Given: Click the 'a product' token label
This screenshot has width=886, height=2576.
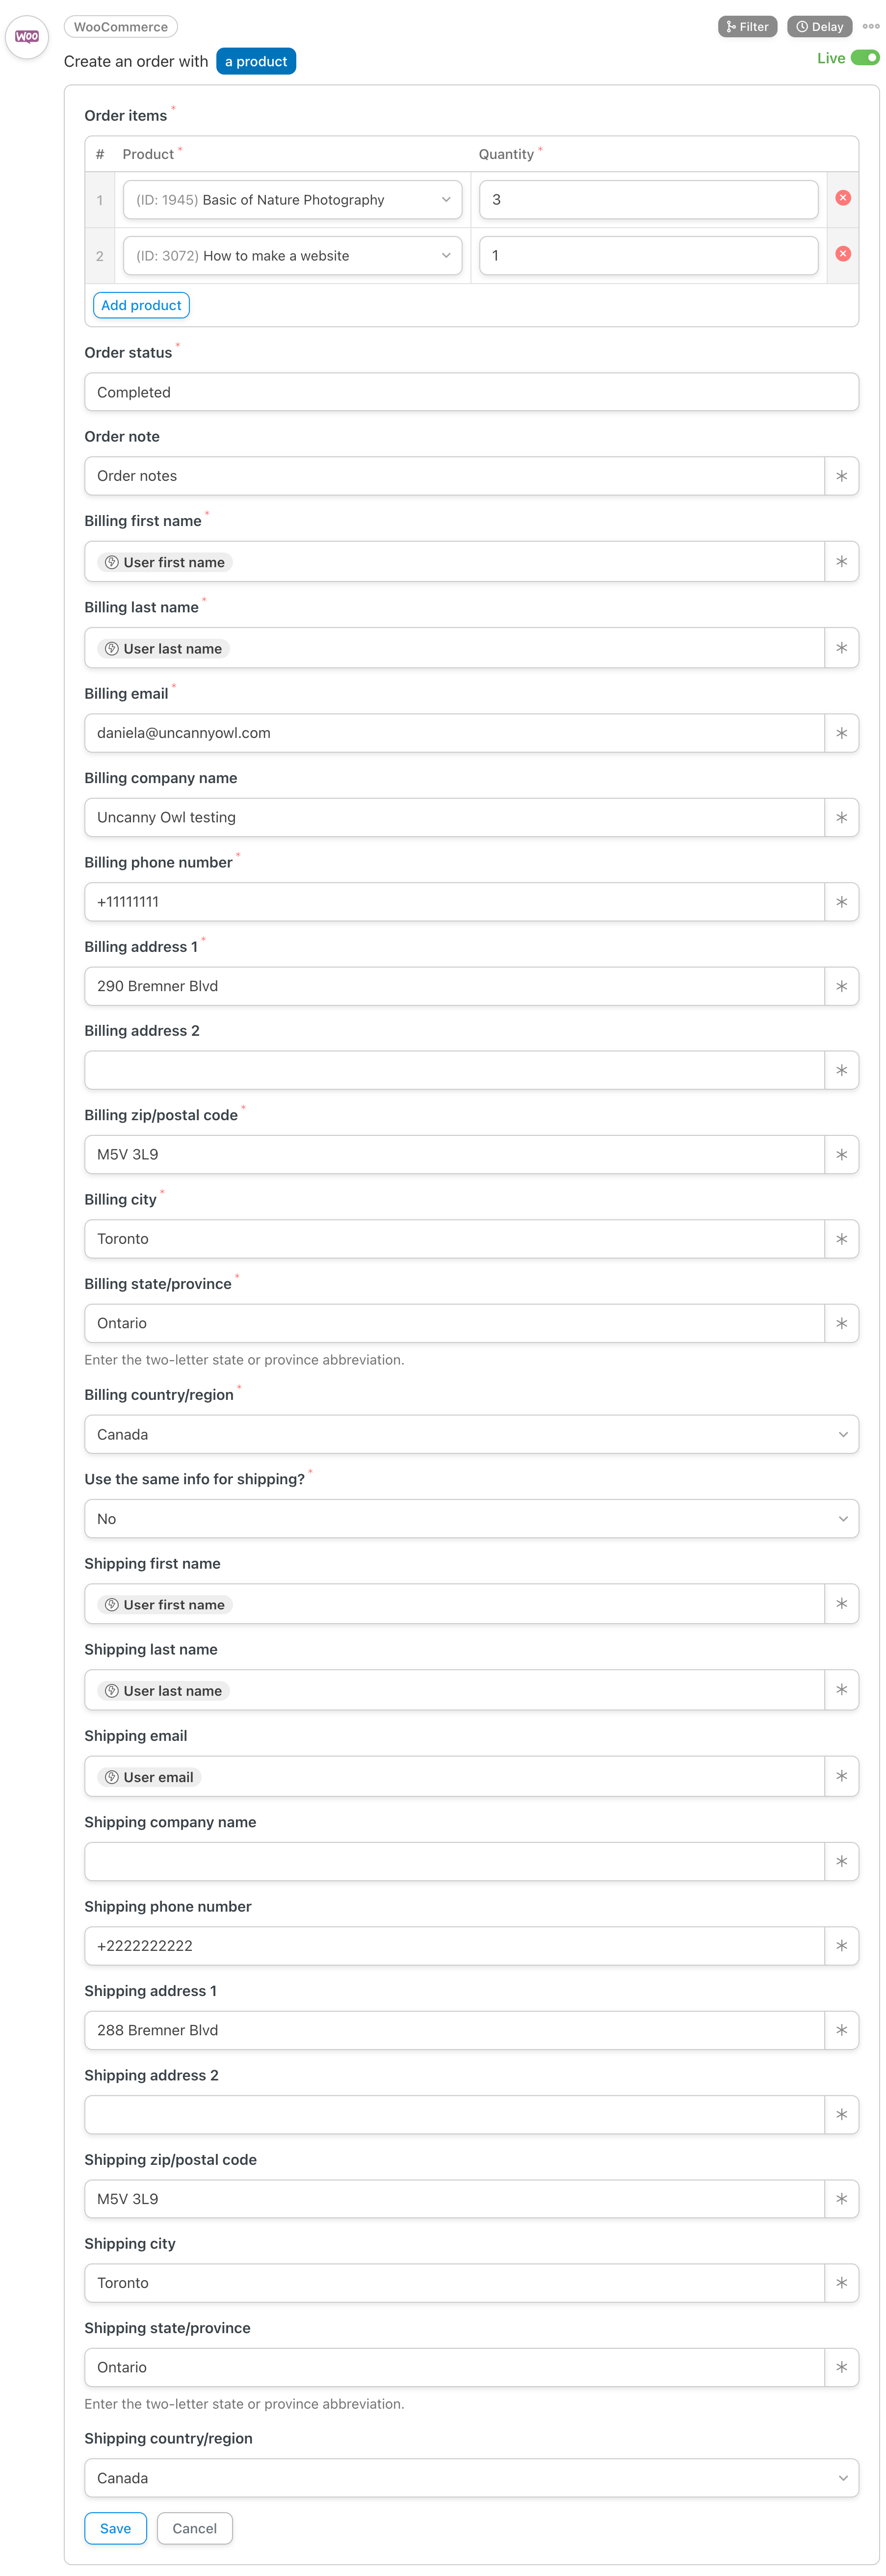Looking at the screenshot, I should pos(256,61).
